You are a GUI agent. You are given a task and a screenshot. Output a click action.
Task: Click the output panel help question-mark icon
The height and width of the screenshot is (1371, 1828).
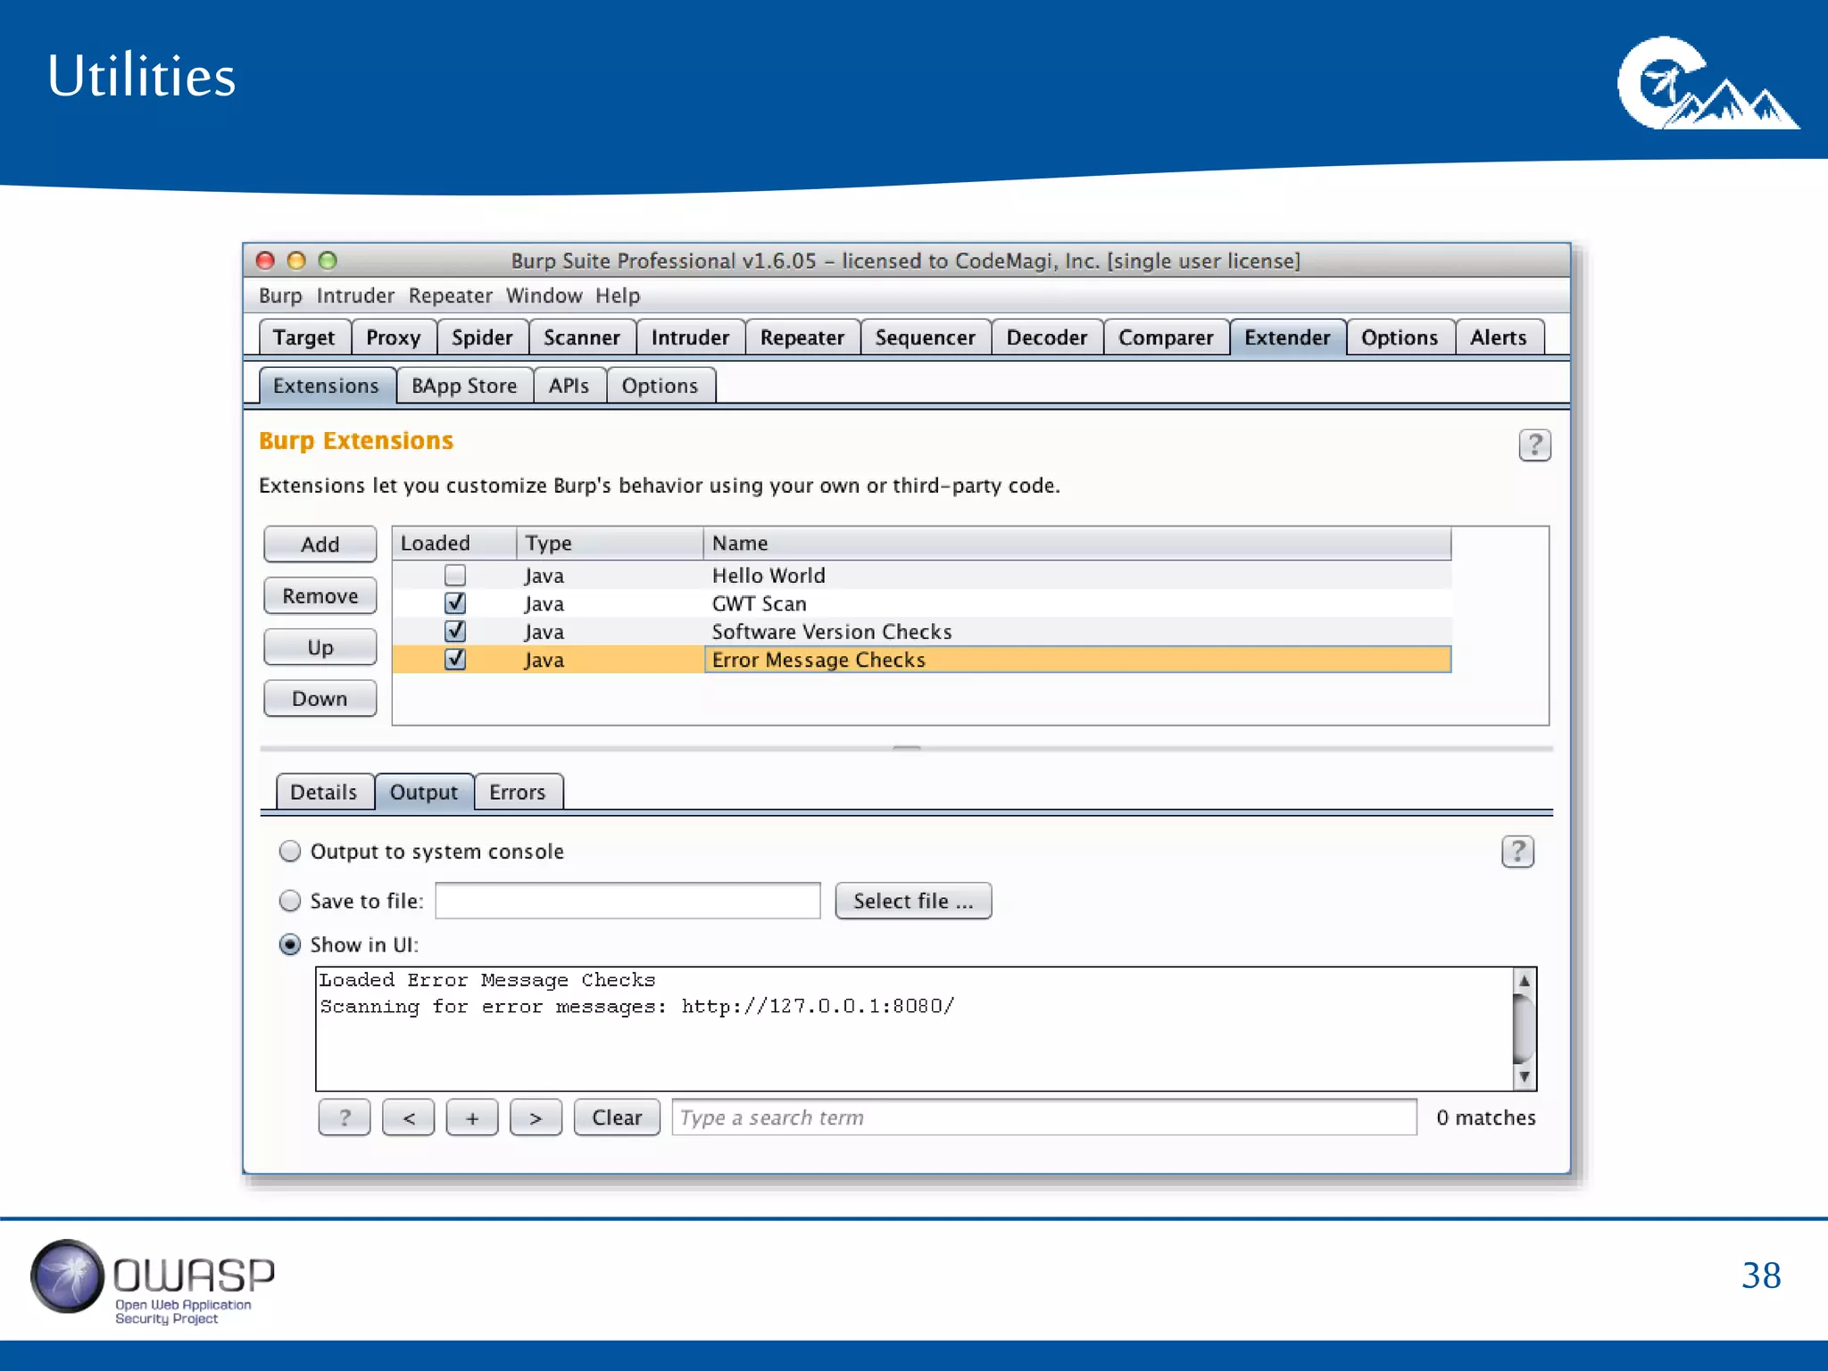click(x=1517, y=852)
